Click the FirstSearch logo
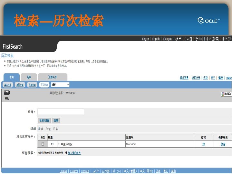Screen dimensions: 232x174 coord(13,46)
